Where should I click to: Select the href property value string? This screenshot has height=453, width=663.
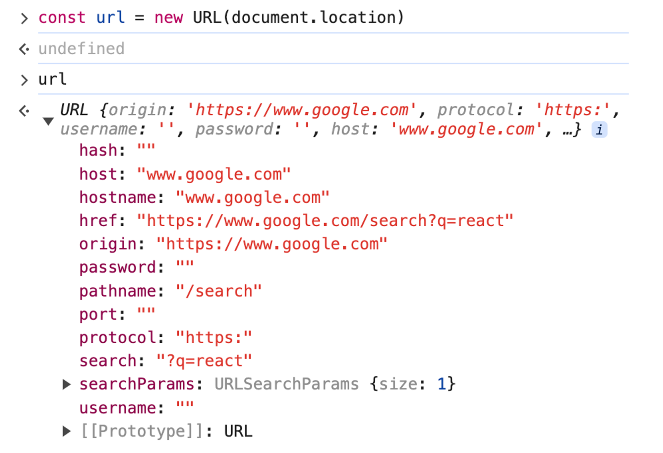[325, 221]
